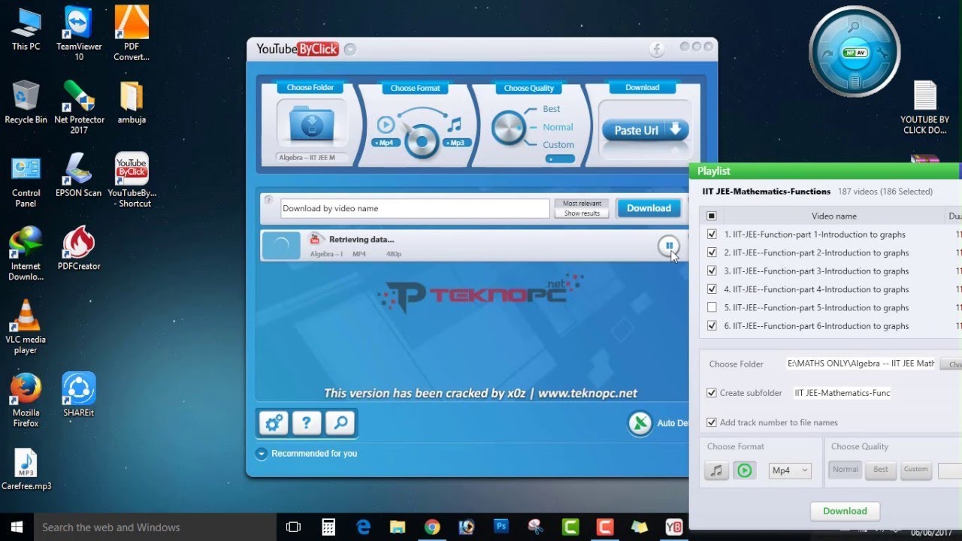Open the Mp4 dropdown under Choose Format
Image resolution: width=962 pixels, height=541 pixels.
(x=386, y=142)
